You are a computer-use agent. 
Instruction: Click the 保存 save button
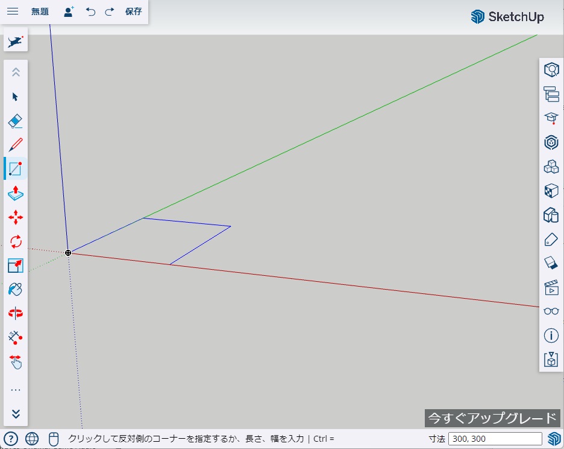coord(133,11)
